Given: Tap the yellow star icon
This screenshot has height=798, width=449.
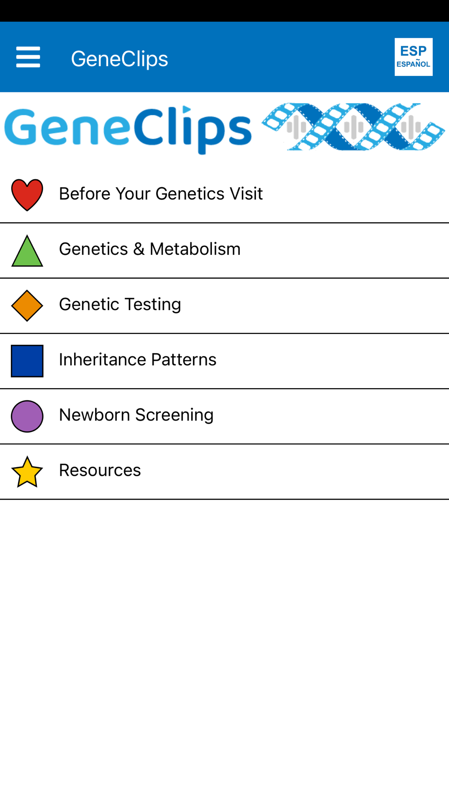Looking at the screenshot, I should (27, 472).
